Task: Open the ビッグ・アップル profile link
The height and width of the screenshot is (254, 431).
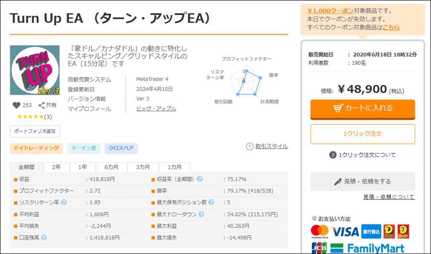Action: coord(156,109)
